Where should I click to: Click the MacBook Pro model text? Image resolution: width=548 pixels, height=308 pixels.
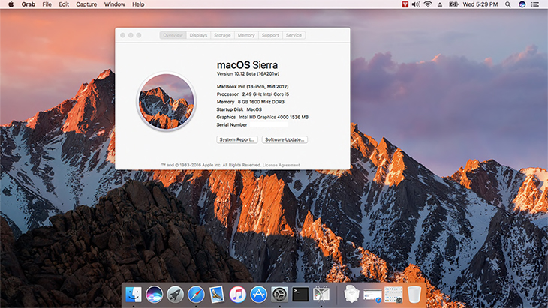[252, 86]
